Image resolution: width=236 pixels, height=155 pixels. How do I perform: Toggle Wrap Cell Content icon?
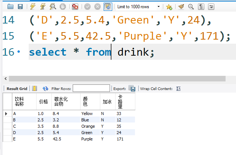[178, 89]
